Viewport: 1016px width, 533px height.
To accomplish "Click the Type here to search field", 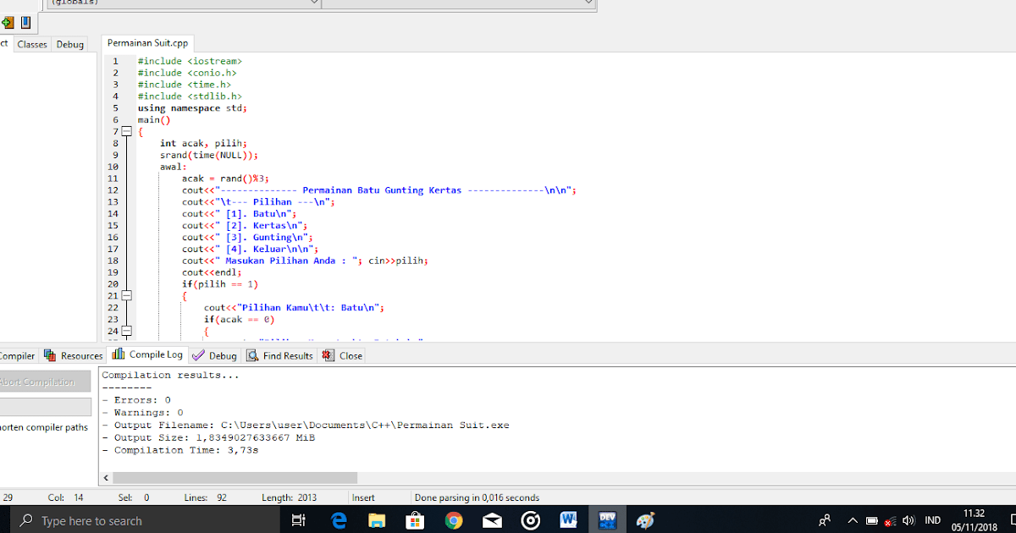I will pyautogui.click(x=127, y=519).
